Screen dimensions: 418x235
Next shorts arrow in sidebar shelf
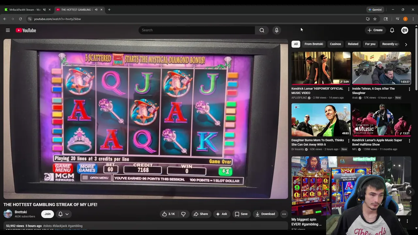click(x=410, y=192)
